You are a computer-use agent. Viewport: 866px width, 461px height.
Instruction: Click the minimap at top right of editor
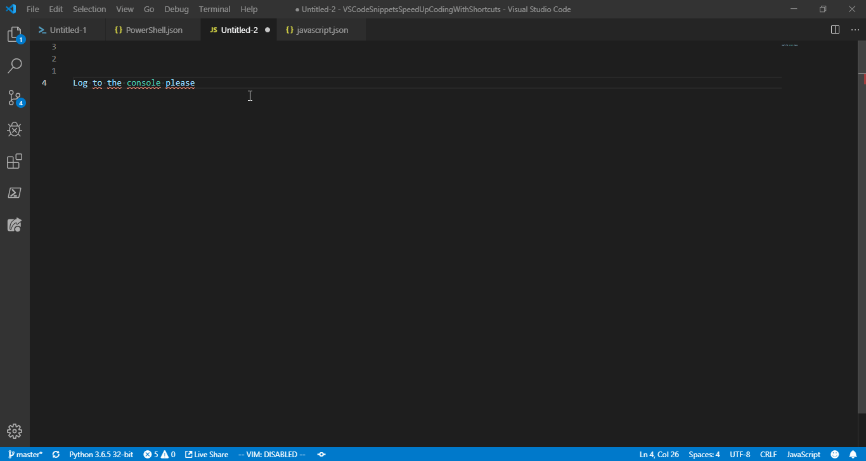click(789, 45)
